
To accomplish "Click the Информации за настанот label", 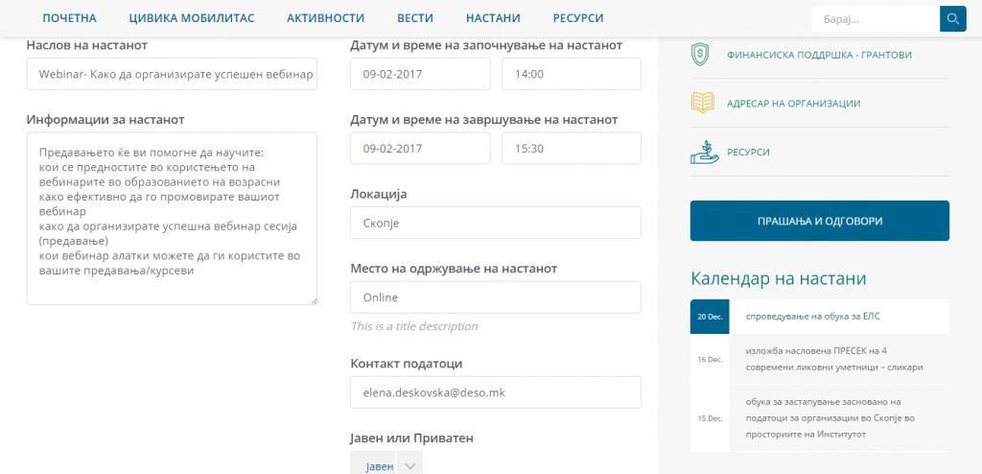I will (x=105, y=119).
